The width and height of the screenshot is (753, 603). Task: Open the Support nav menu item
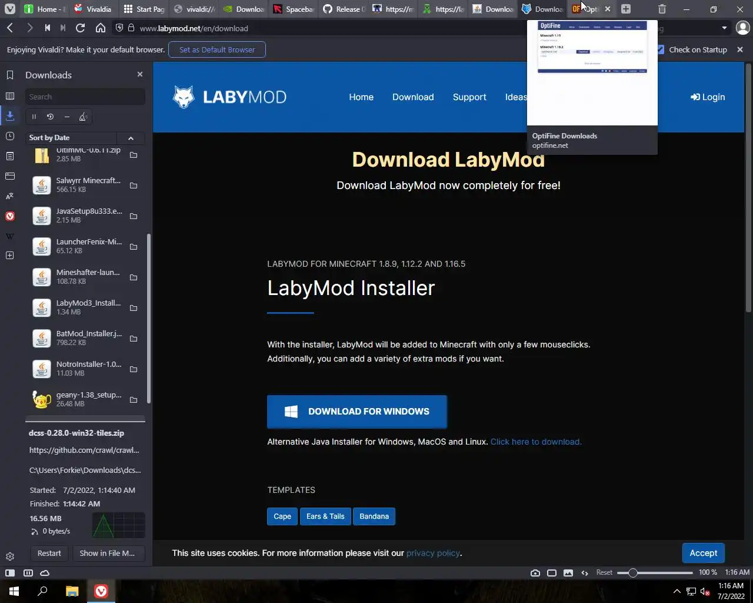coord(469,97)
